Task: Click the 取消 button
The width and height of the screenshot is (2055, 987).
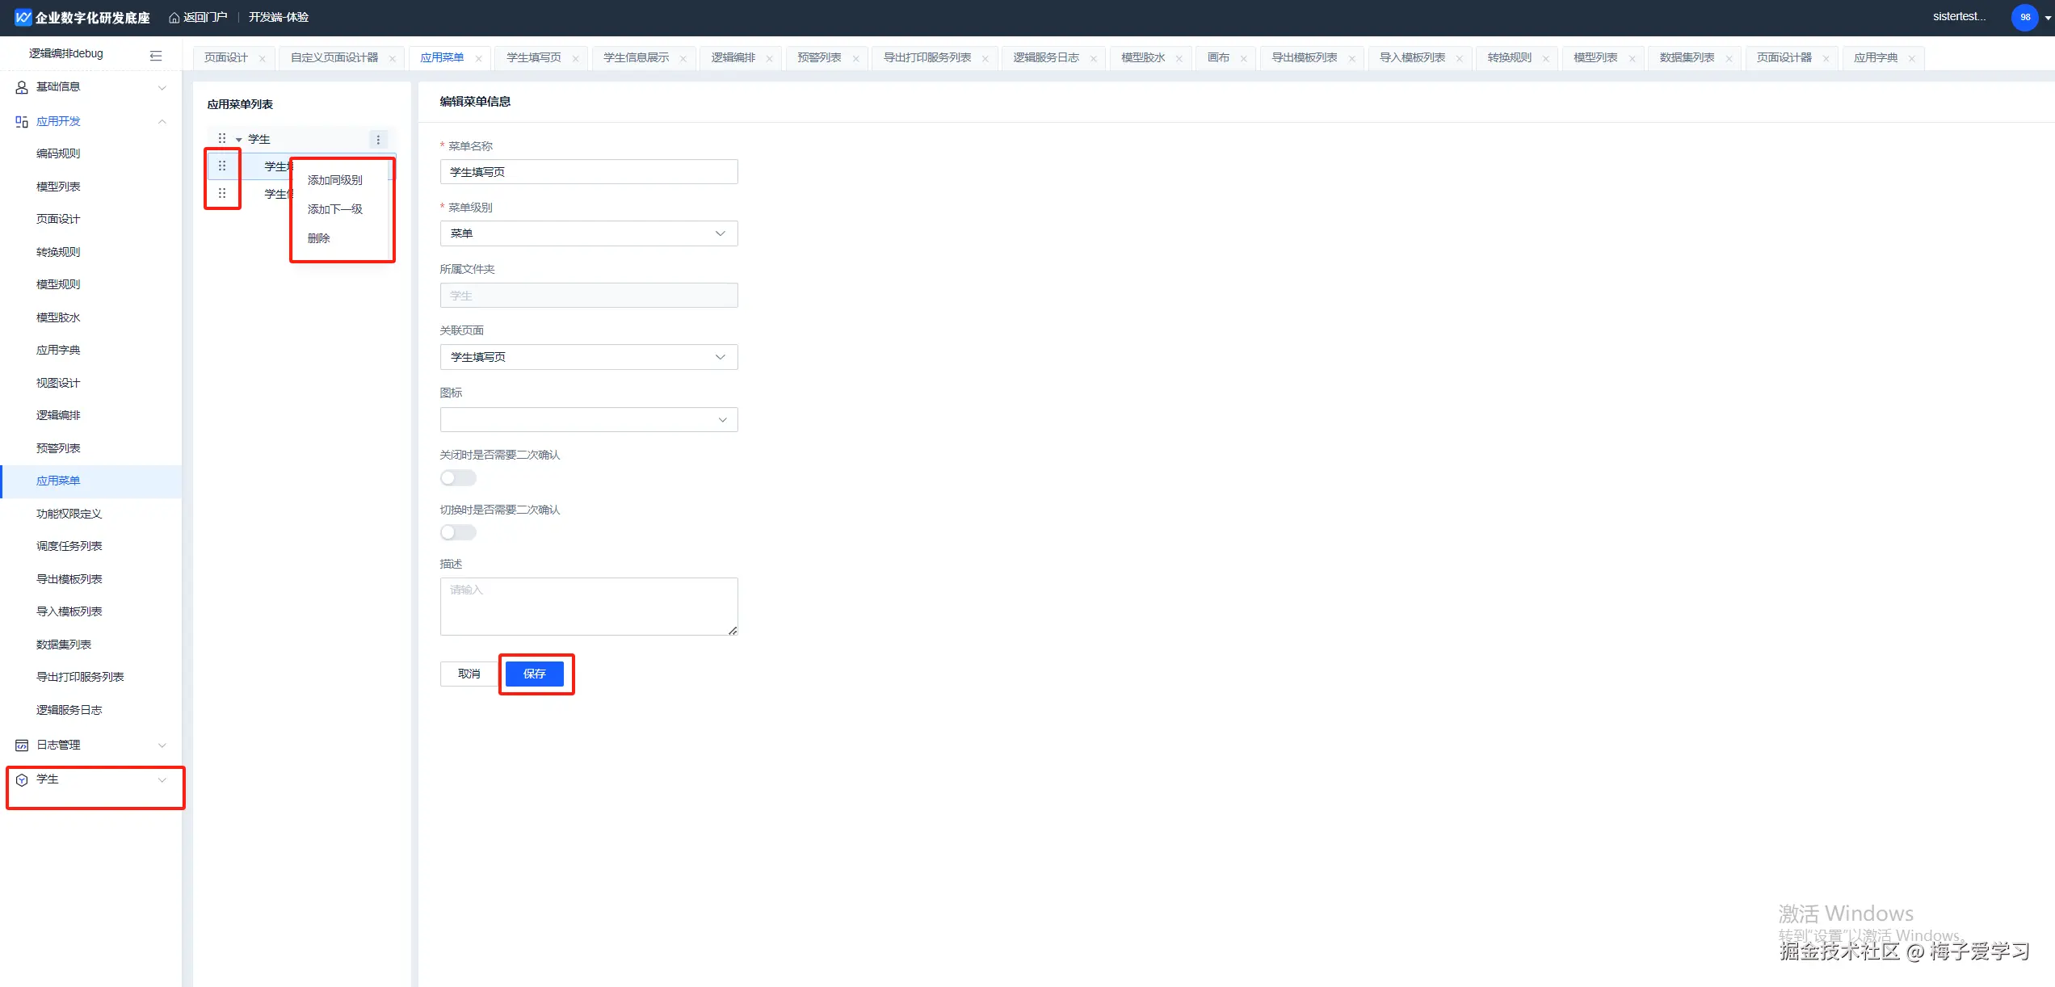Action: coord(469,674)
